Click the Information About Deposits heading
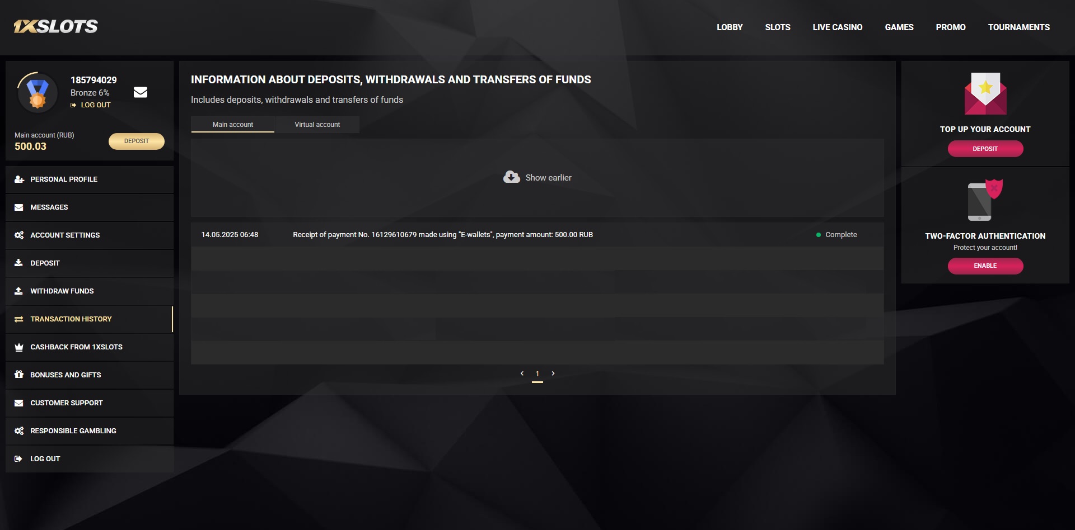The width and height of the screenshot is (1075, 530). [x=391, y=80]
